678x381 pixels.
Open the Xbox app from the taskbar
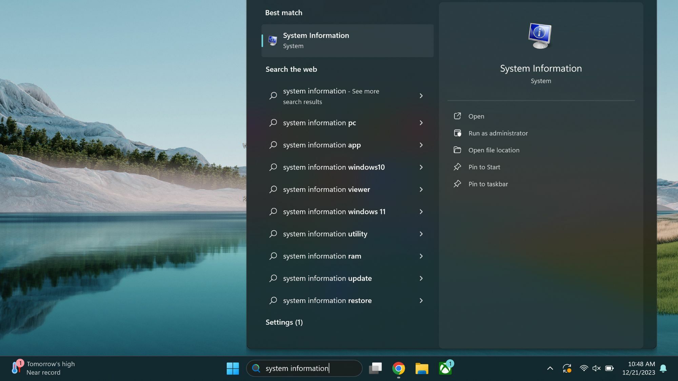445,368
